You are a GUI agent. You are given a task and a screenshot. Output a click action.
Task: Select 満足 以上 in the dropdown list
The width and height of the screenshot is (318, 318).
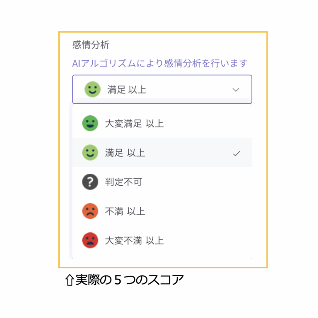125,153
